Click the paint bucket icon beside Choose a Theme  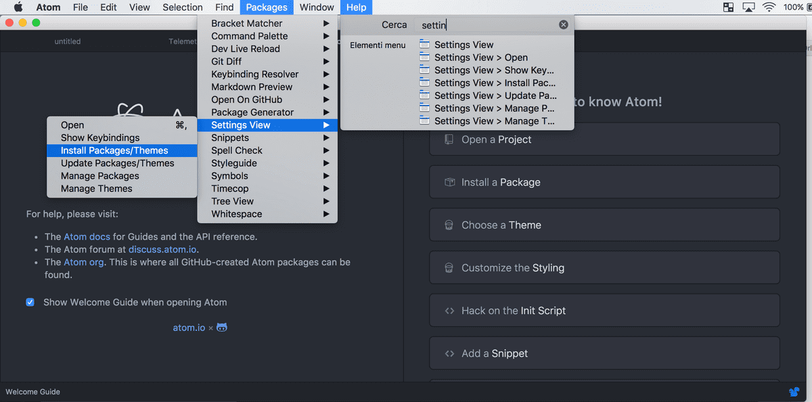pos(449,225)
